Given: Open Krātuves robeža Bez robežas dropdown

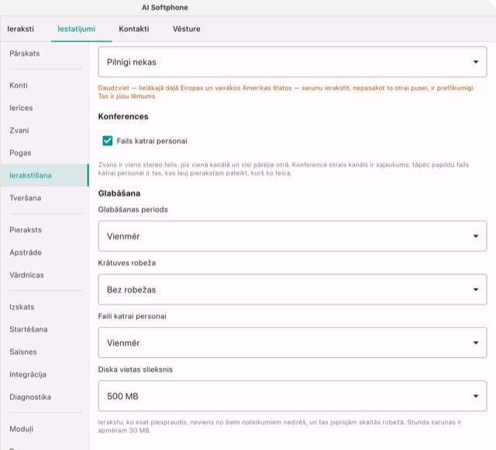Looking at the screenshot, I should tap(292, 290).
